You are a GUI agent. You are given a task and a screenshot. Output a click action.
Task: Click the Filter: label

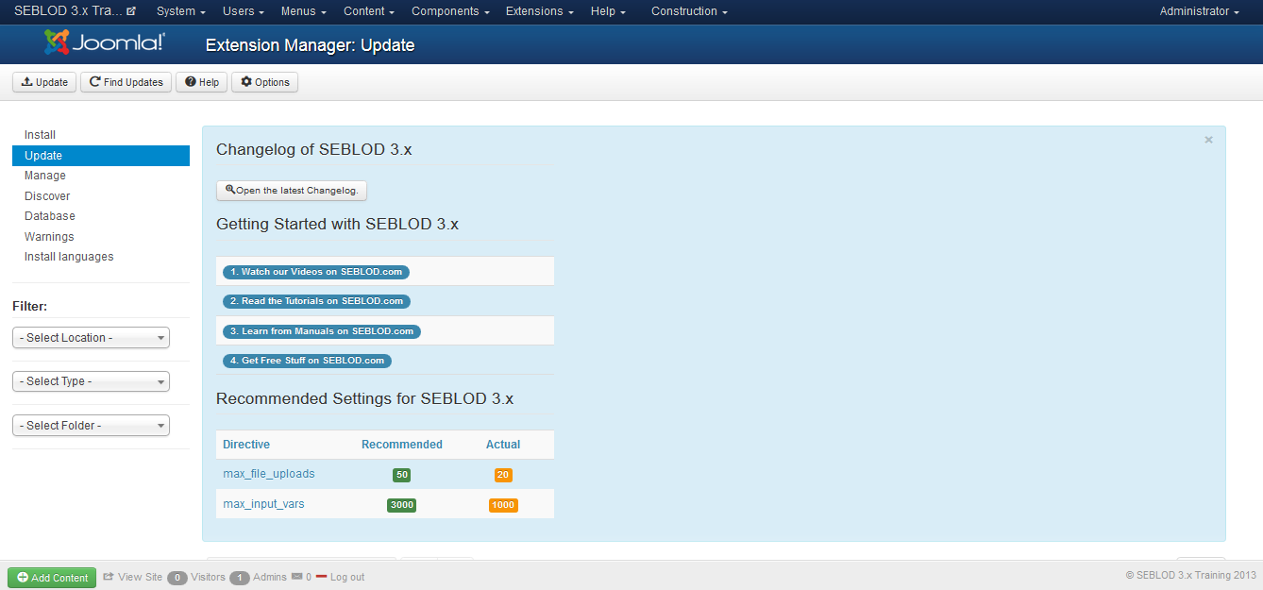pos(30,306)
